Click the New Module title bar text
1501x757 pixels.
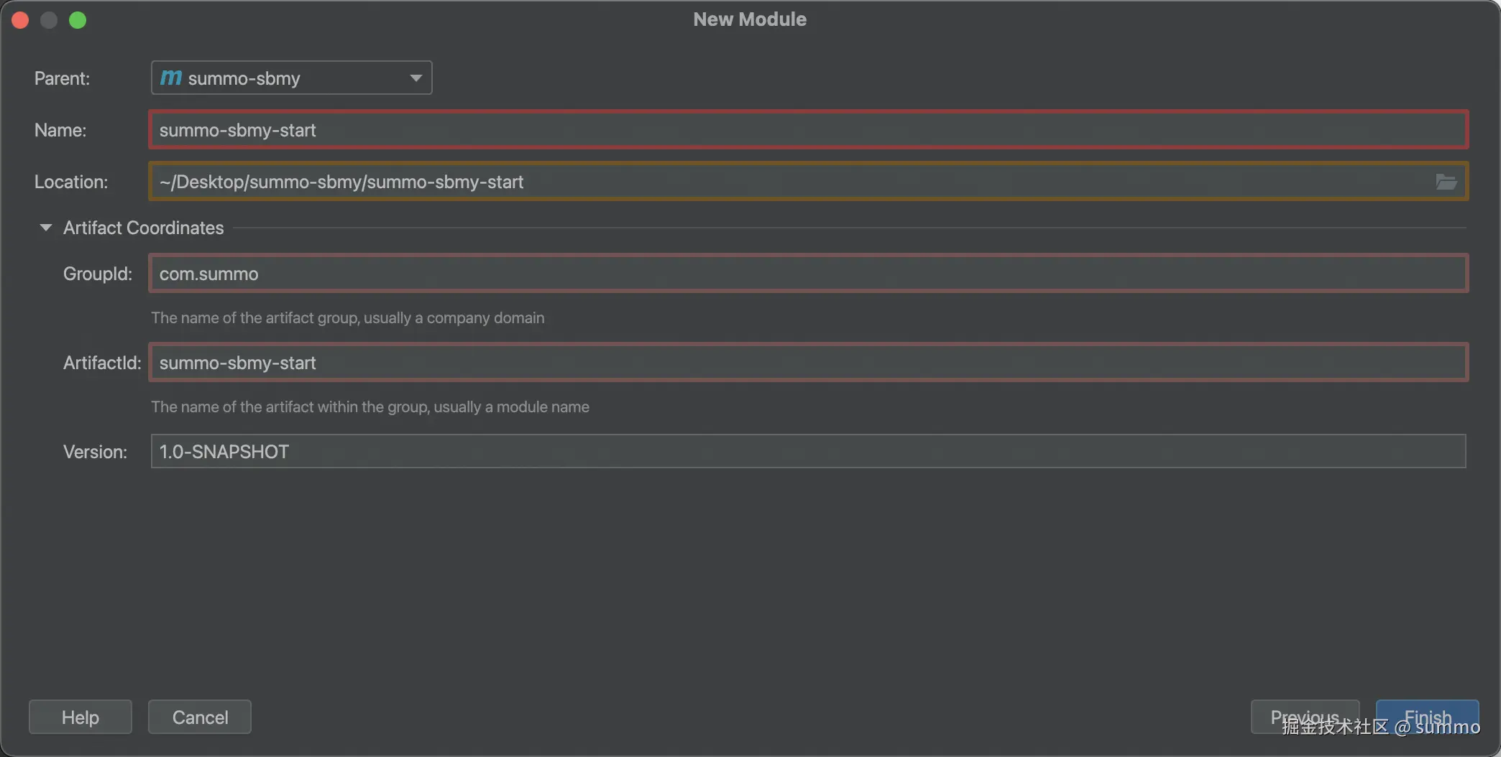(750, 19)
